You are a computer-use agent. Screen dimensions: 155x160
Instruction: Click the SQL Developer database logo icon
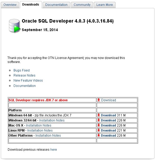(x=15, y=26)
